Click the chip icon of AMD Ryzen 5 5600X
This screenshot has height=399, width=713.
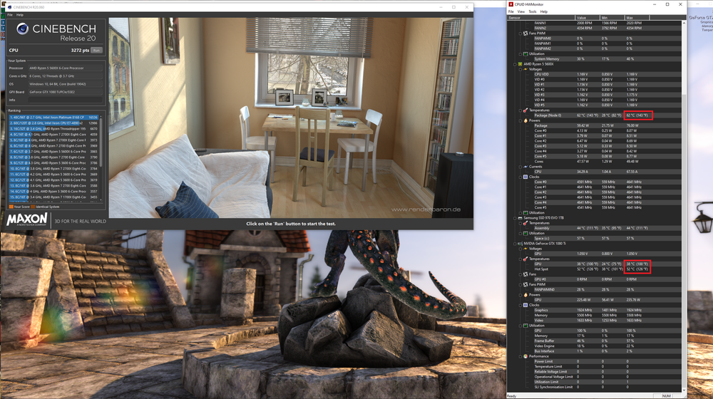(520, 64)
